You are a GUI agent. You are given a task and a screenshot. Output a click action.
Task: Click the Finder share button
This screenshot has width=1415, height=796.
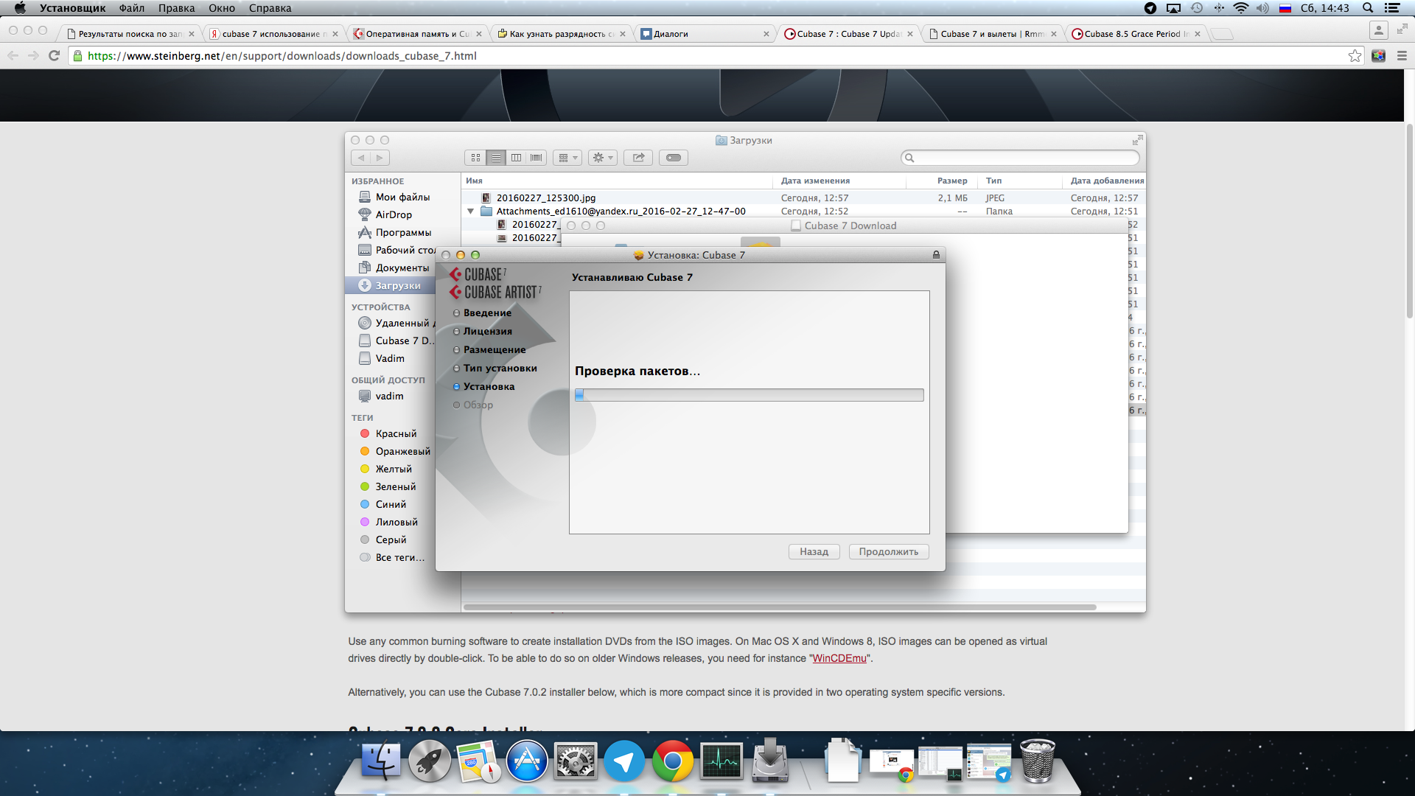[x=638, y=158]
